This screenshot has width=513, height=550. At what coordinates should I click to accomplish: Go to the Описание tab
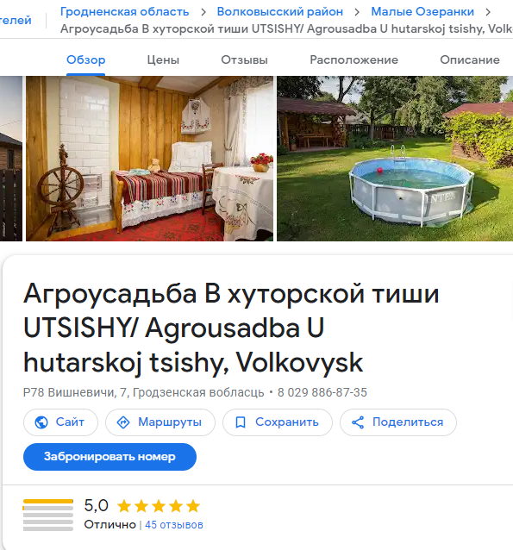point(470,60)
